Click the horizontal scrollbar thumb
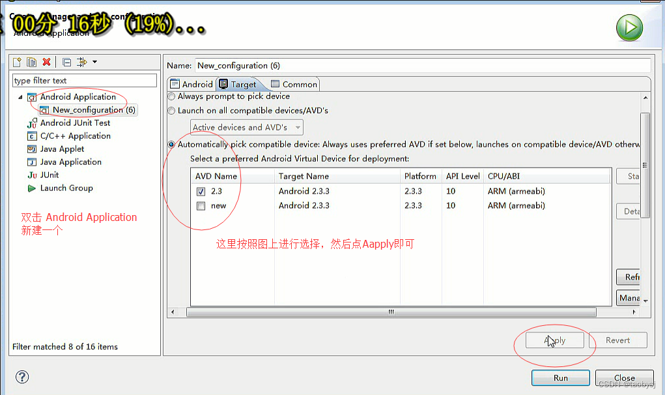 (x=391, y=312)
